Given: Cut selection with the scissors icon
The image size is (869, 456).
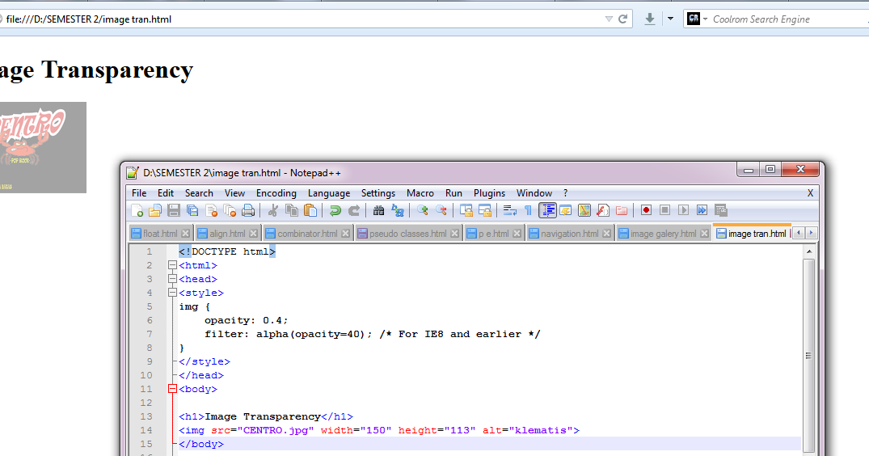Looking at the screenshot, I should [272, 210].
